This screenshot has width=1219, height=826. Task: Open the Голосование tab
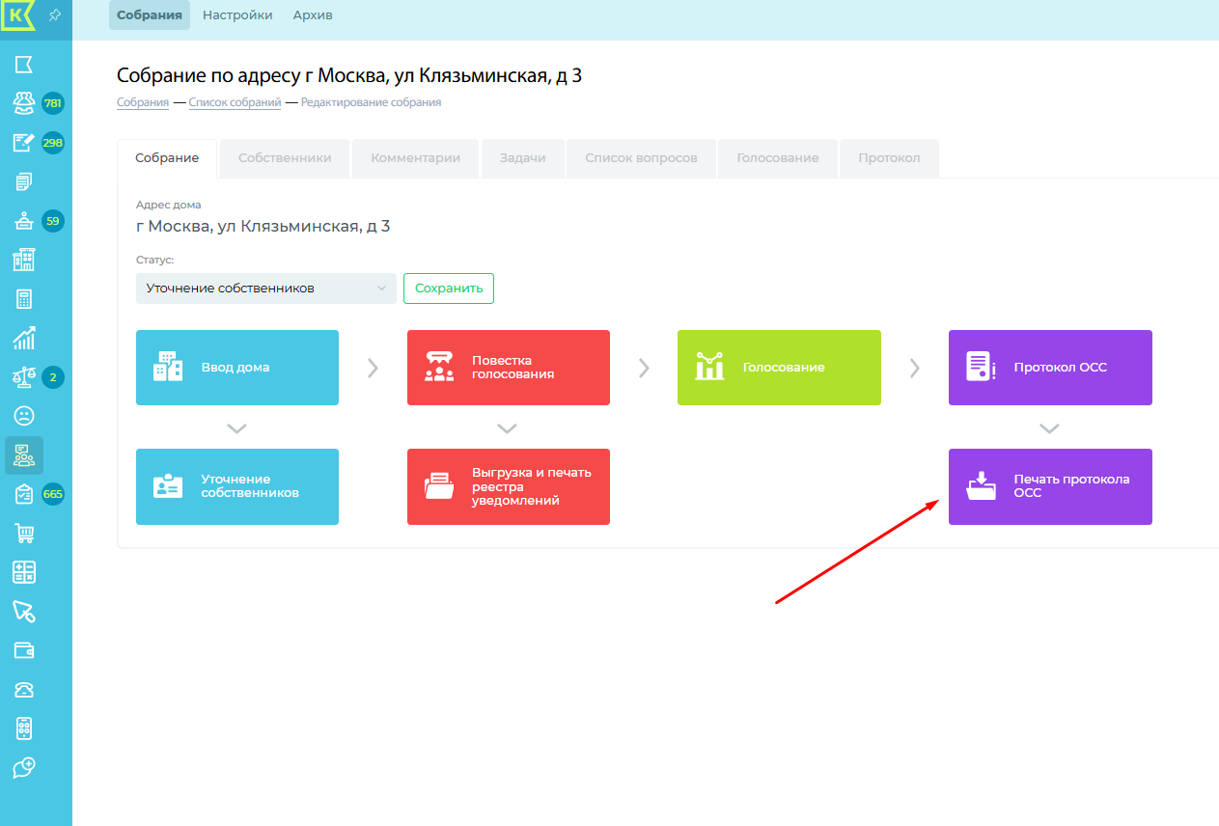coord(777,158)
